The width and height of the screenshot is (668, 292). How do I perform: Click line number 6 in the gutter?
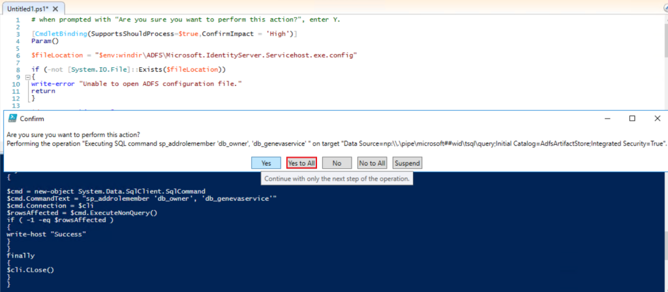point(18,55)
